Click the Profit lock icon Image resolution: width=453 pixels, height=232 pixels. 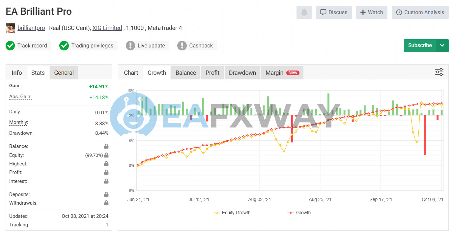[x=106, y=172]
